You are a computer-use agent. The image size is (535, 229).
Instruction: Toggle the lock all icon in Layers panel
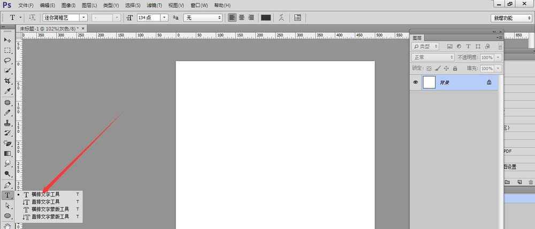(455, 68)
